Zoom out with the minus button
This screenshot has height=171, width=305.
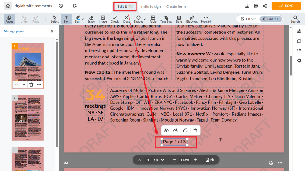[x=174, y=160]
